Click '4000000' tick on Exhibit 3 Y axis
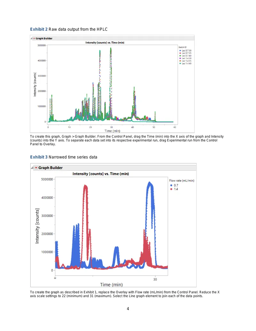Image resolution: width=256 pixels, height=331 pixels. click(x=47, y=198)
